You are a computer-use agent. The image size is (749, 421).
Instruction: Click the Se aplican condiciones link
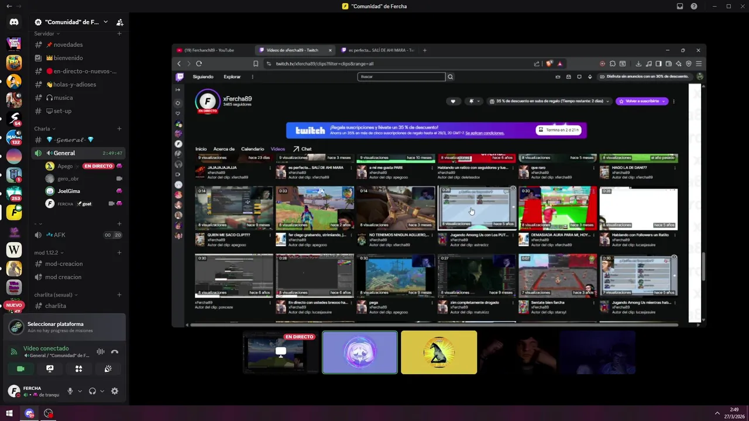pyautogui.click(x=485, y=133)
